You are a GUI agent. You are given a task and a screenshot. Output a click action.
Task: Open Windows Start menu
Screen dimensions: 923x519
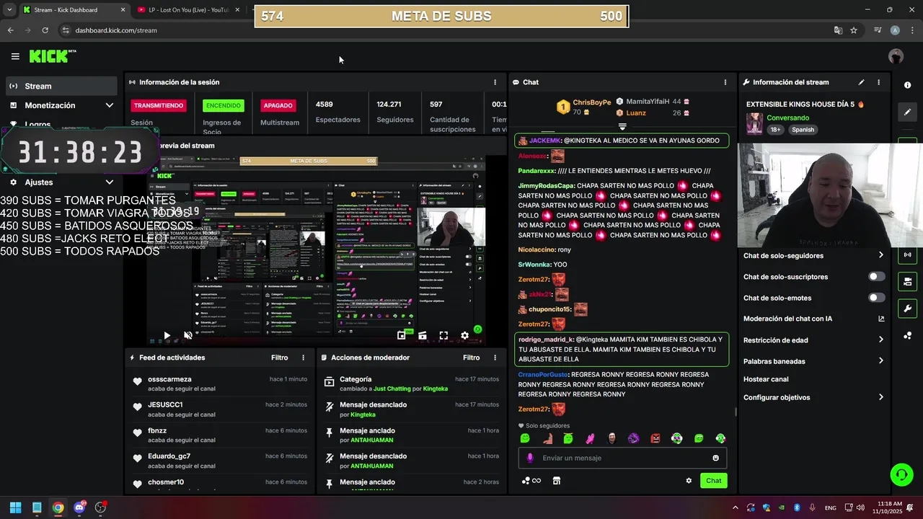[x=15, y=507]
